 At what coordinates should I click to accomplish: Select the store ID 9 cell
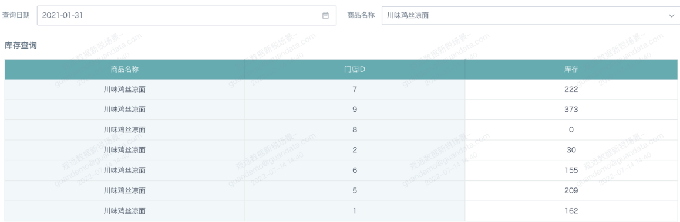pos(355,110)
